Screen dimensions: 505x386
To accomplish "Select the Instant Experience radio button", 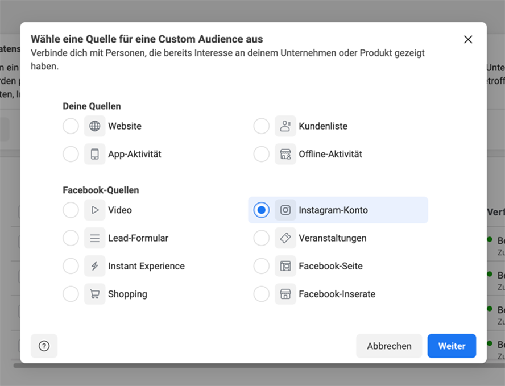I will (71, 266).
